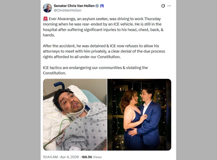Click the purple affiliation badge beside name
This screenshot has width=217, height=160.
(102, 6)
